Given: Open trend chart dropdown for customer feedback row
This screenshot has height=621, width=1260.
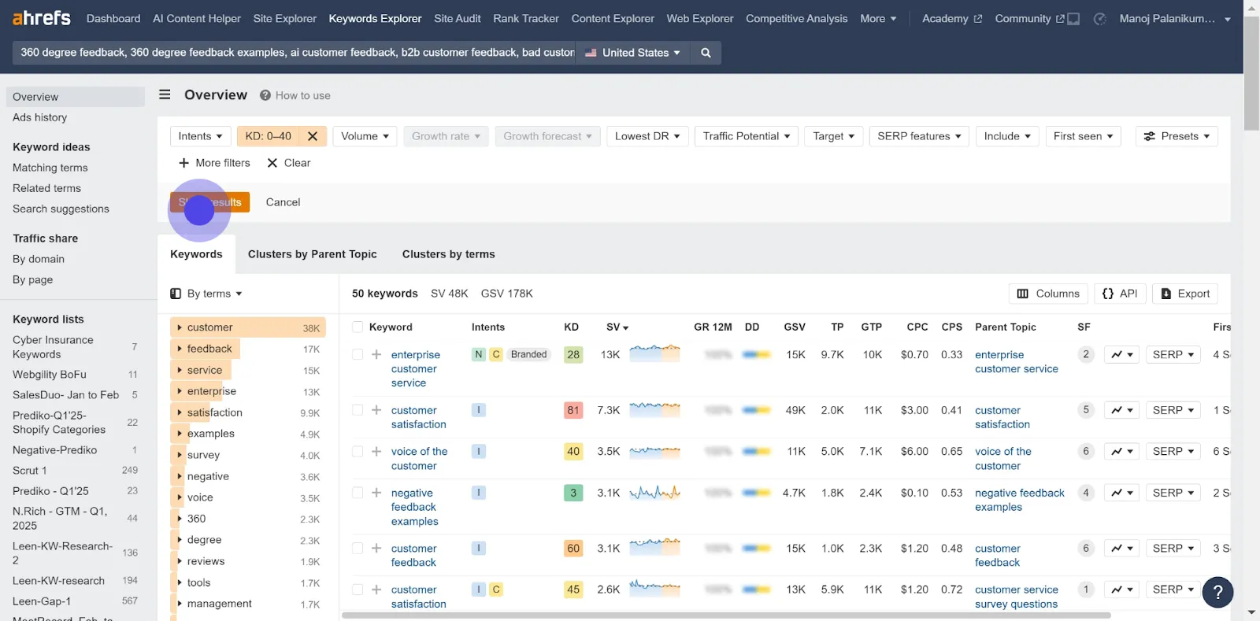Looking at the screenshot, I should click(1121, 549).
